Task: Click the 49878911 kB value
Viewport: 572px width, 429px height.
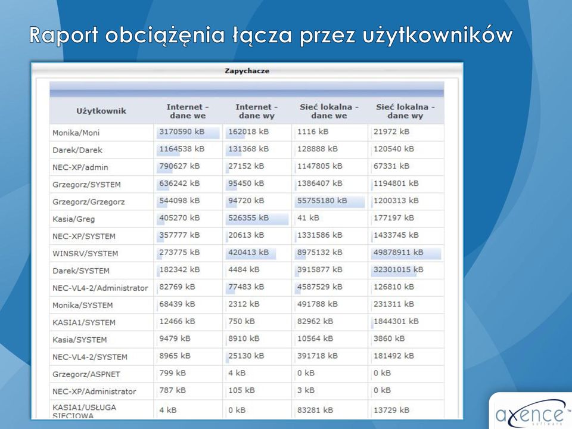Action: [x=399, y=253]
